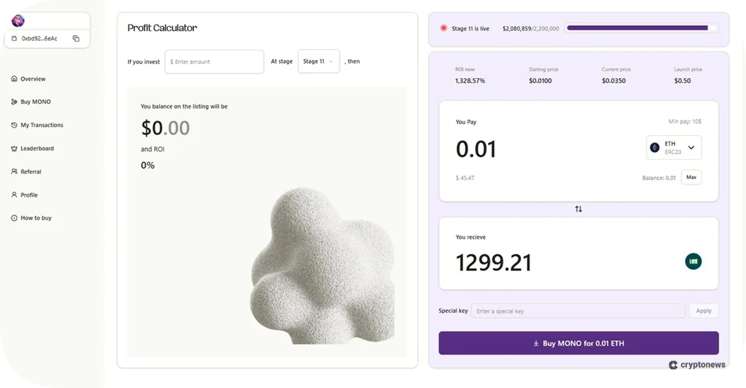Click the ETH logo in the payment selector
This screenshot has width=746, height=388.
(654, 147)
